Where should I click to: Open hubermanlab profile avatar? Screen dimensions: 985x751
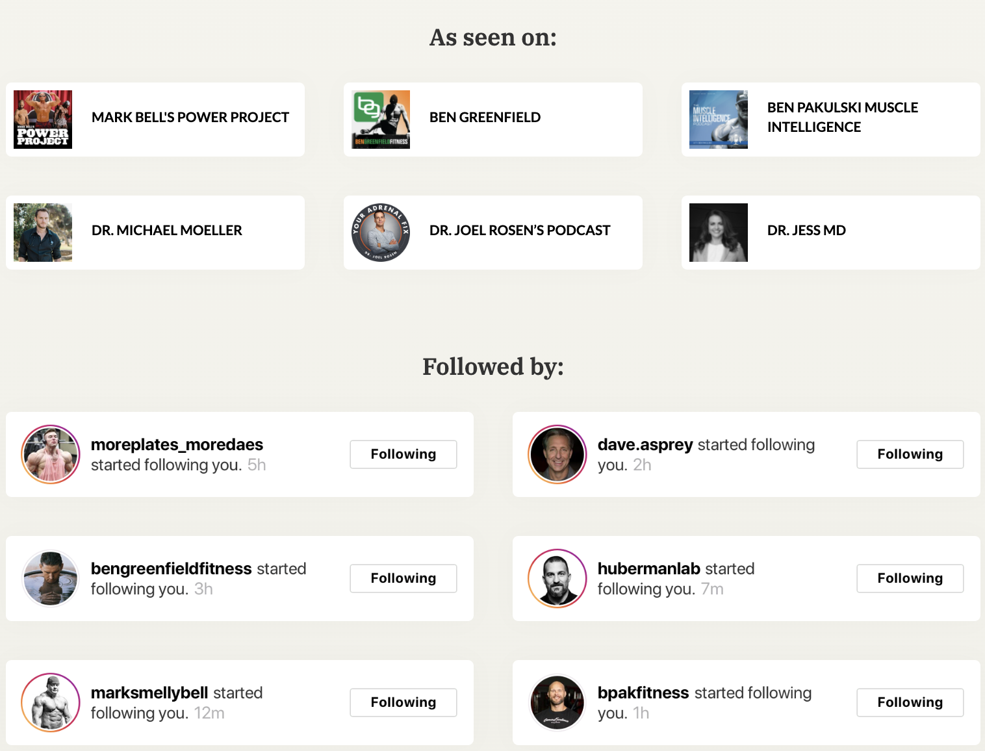557,578
